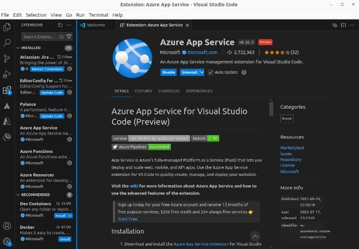Filter extensions with the funnel icon
Screen dimensions: 359x249
[x=68, y=37]
